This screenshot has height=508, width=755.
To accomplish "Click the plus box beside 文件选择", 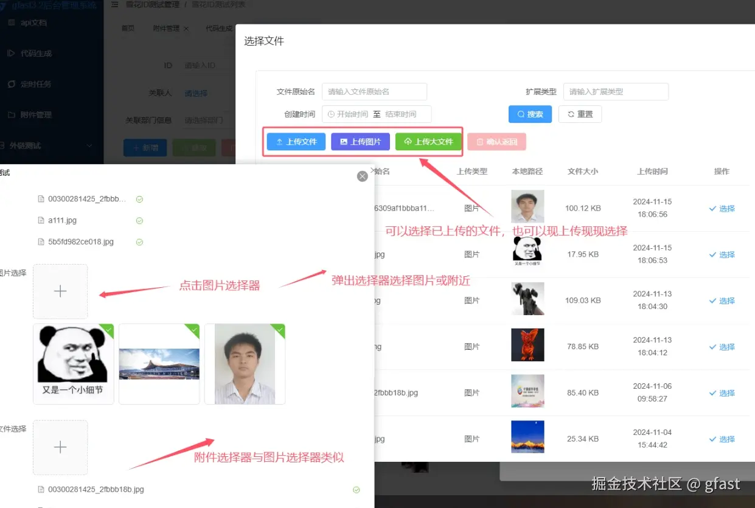I will coord(60,448).
